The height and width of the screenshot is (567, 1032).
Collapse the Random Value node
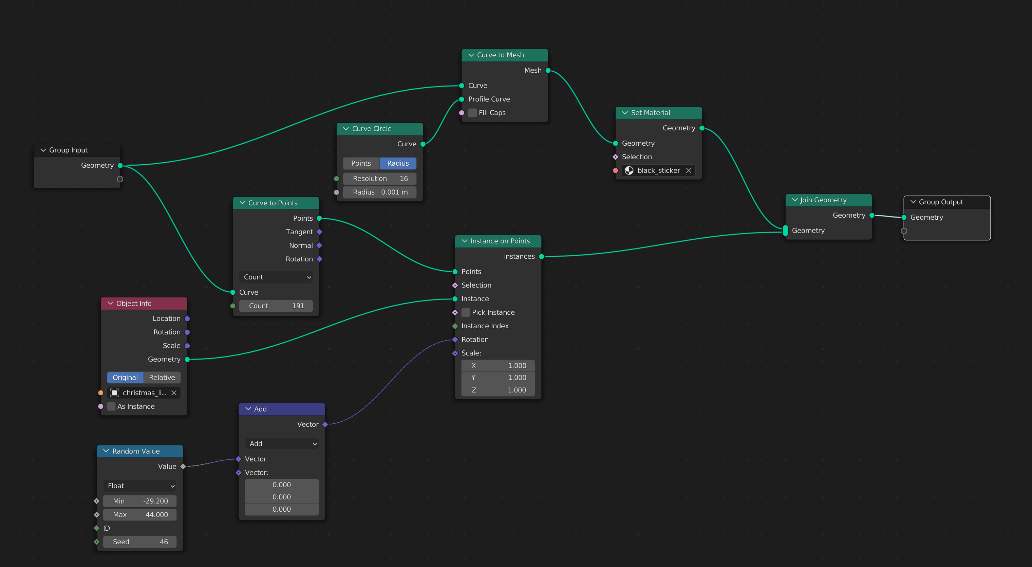(106, 451)
